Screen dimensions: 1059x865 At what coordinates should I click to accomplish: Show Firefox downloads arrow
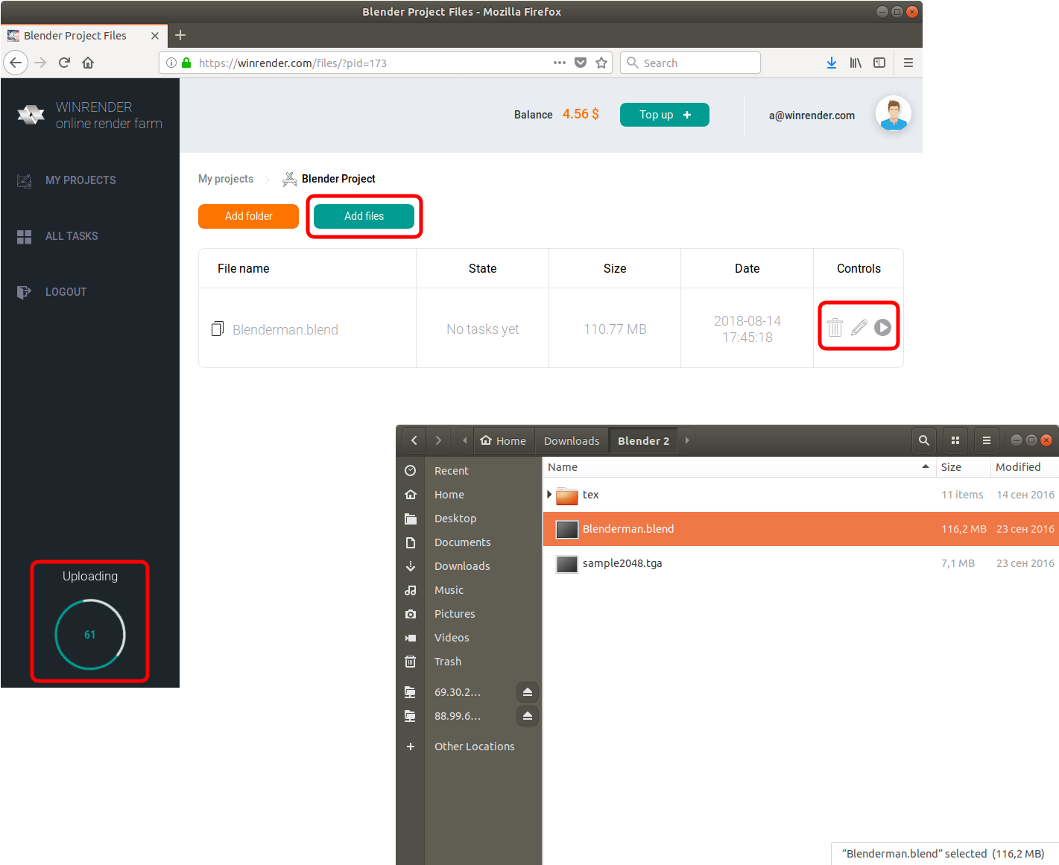832,63
